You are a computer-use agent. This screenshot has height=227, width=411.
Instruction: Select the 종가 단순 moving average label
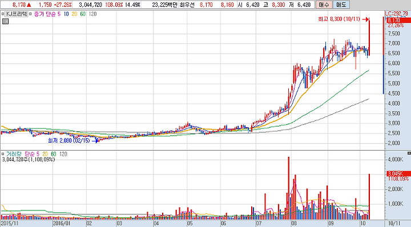45,14
